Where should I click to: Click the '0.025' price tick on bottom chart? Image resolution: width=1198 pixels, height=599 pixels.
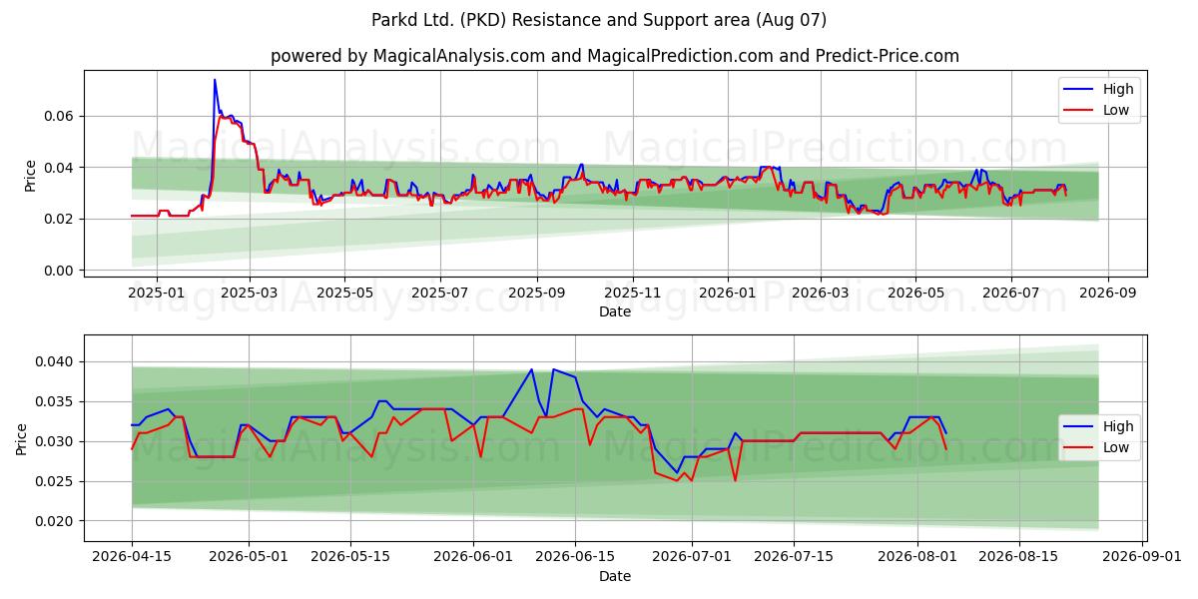click(55, 481)
